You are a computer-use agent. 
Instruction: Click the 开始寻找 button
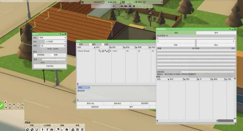[50, 66]
